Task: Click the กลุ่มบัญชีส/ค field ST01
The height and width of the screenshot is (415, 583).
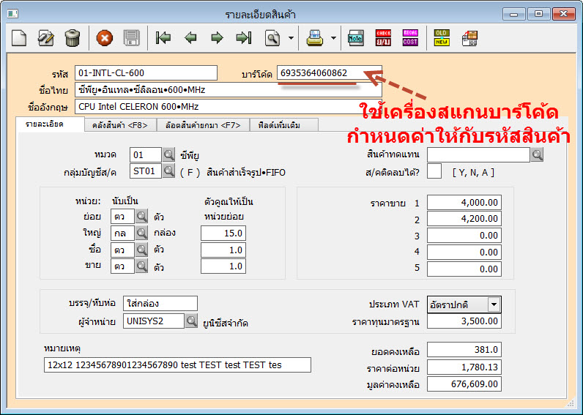Action: click(x=145, y=171)
